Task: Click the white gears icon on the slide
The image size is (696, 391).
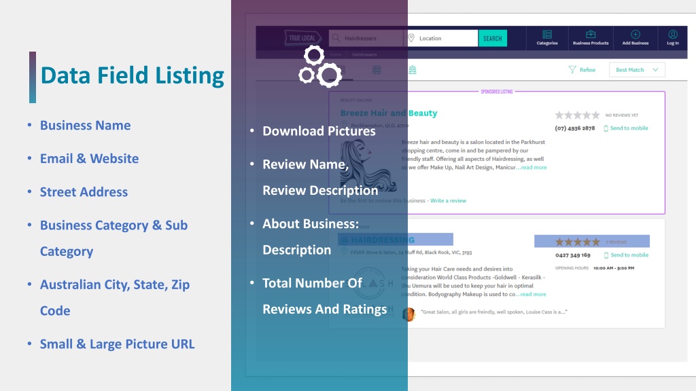Action: [x=320, y=66]
